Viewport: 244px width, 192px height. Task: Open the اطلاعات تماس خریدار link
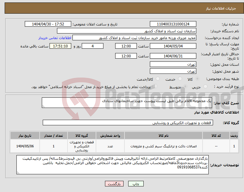(55, 38)
